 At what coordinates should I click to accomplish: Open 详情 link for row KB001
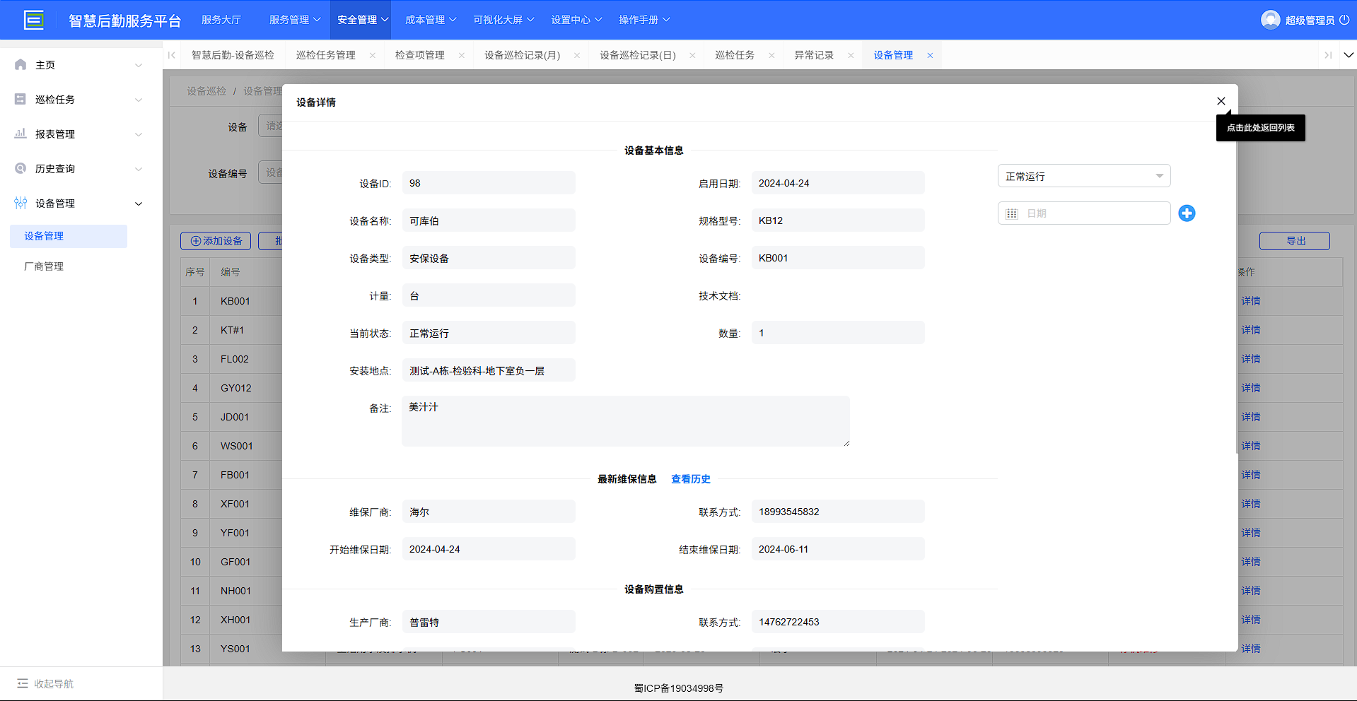(1250, 301)
